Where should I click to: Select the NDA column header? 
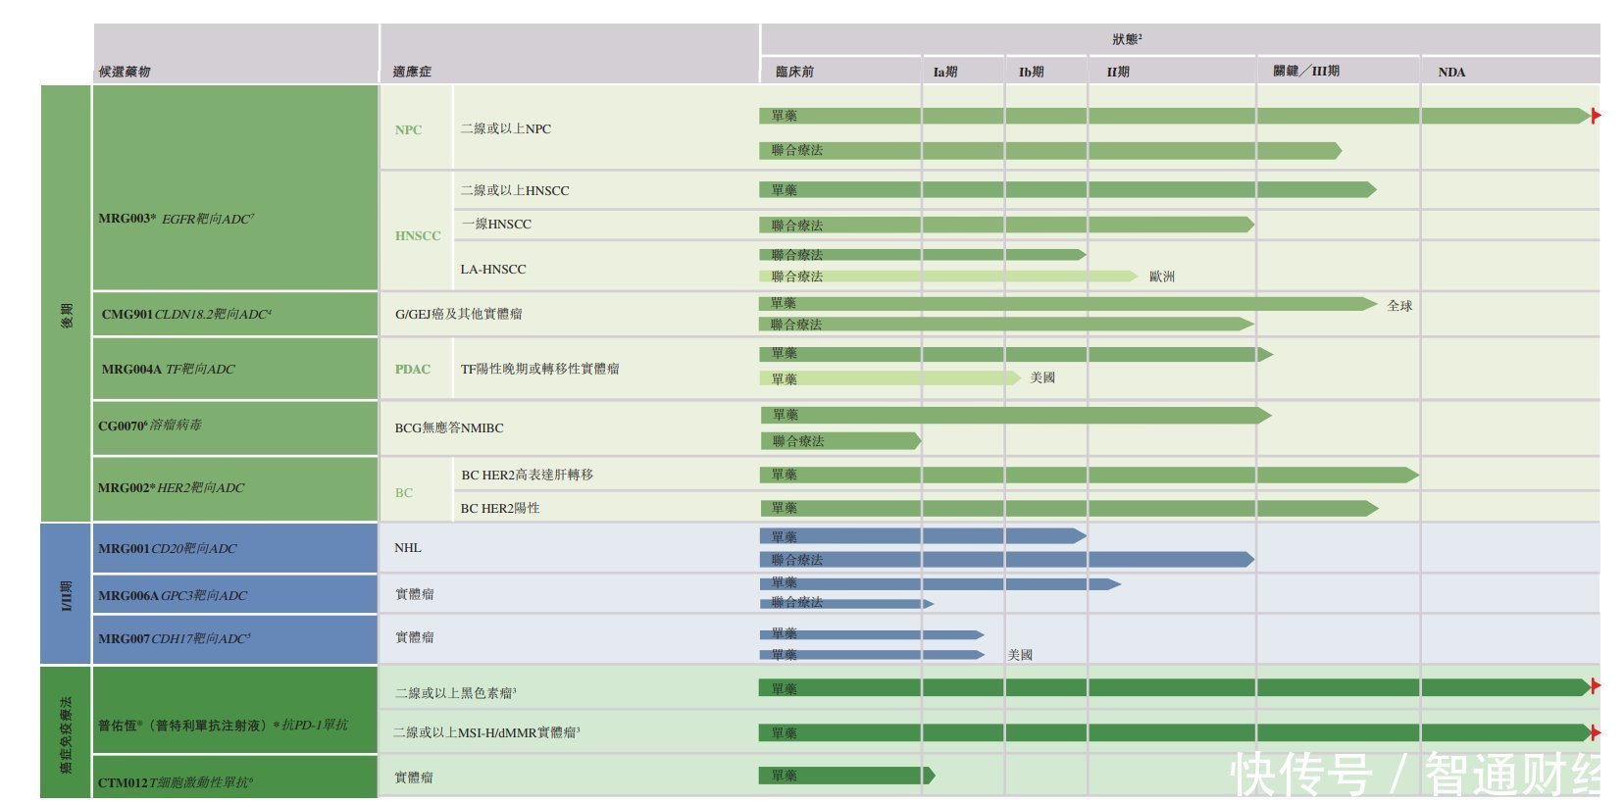point(1451,72)
